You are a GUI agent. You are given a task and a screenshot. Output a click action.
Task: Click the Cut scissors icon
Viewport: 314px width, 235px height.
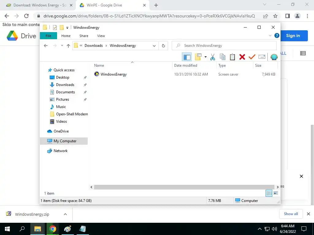point(213,57)
